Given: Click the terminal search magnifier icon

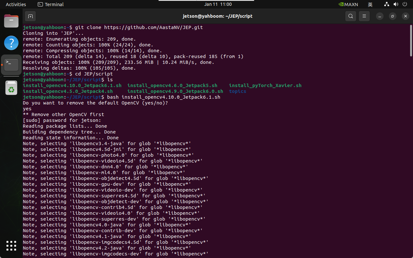Looking at the screenshot, I should [x=350, y=16].
